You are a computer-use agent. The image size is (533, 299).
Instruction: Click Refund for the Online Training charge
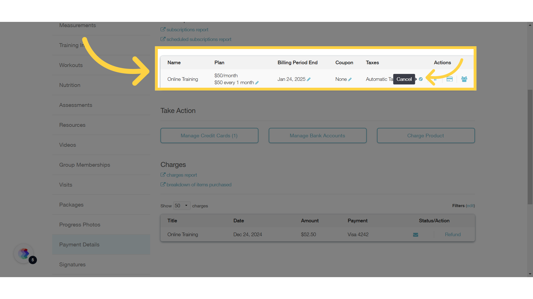click(x=453, y=234)
